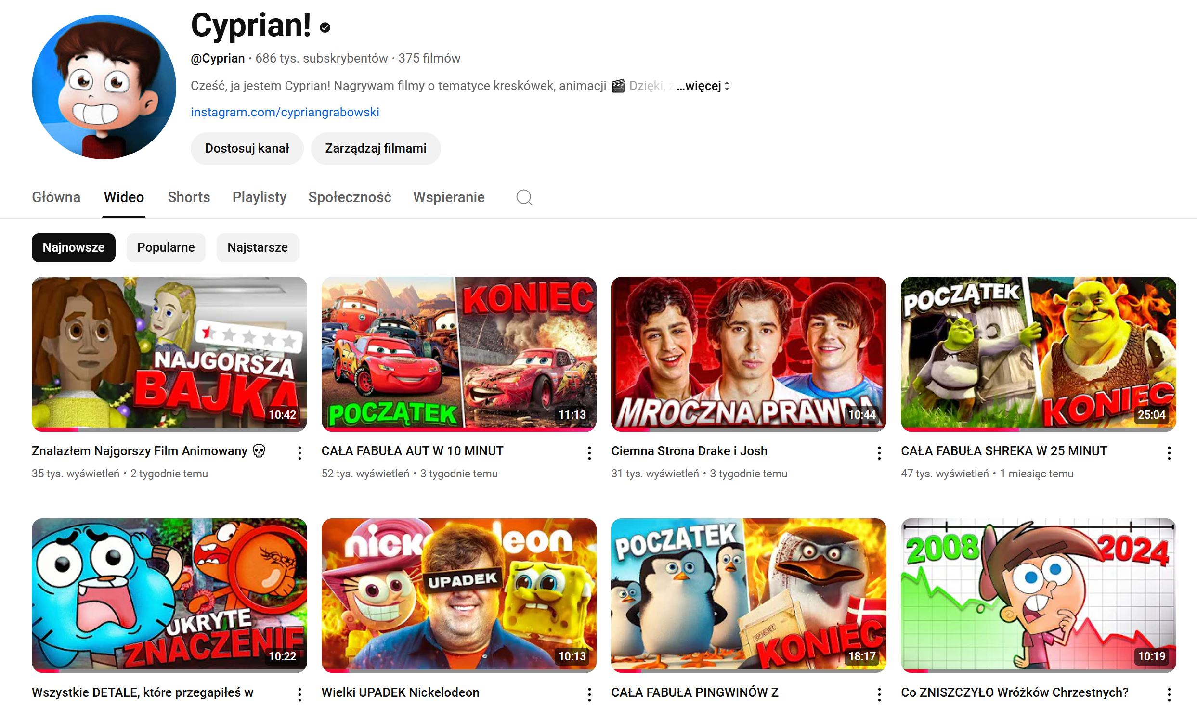Screen dimensions: 1197x705
Task: Click '47 tys. wyświetleń • 1 miesiąc temu'
Action: [x=987, y=474]
